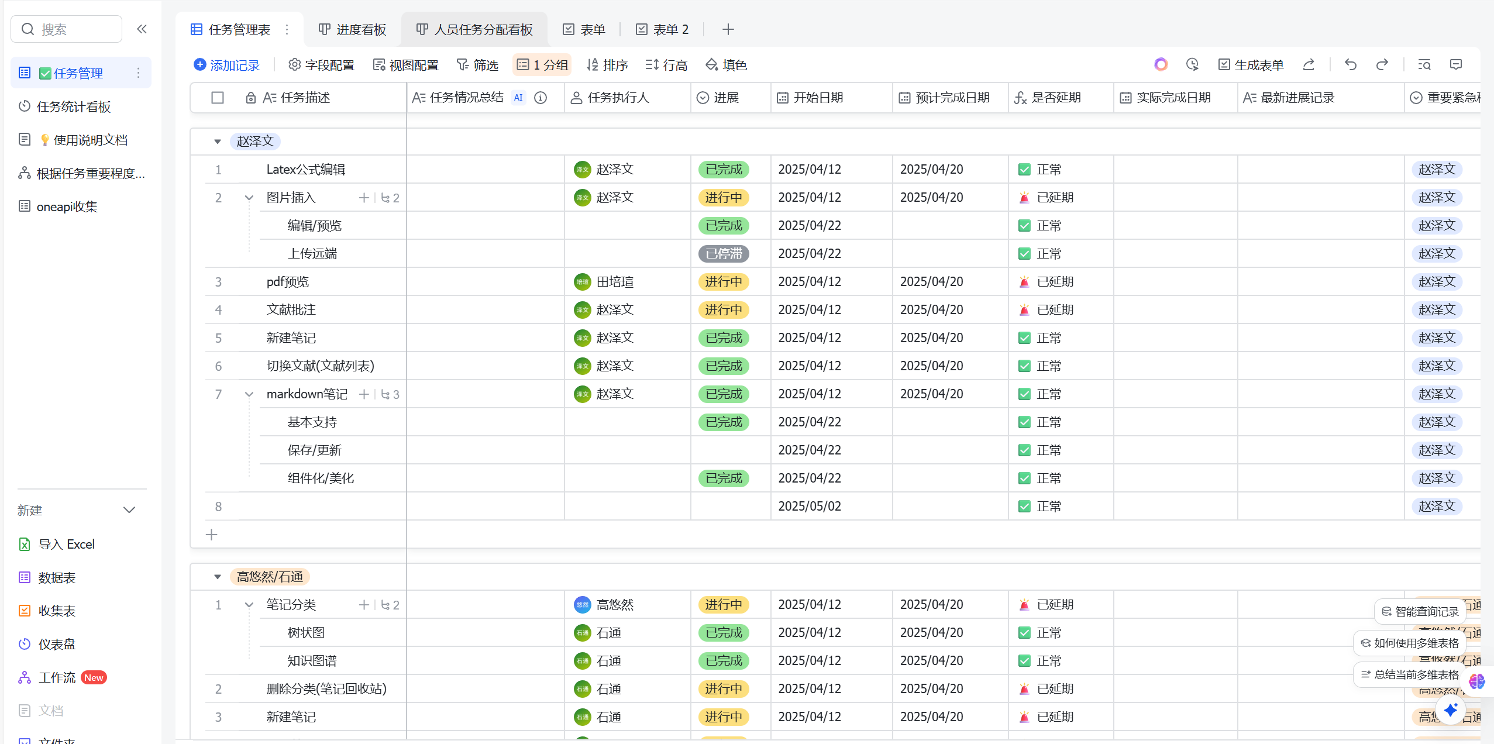Toggle 正常 checkbox on Latex公式编辑 row

(1024, 170)
